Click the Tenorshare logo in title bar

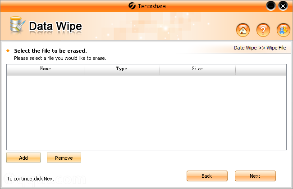tap(132, 6)
